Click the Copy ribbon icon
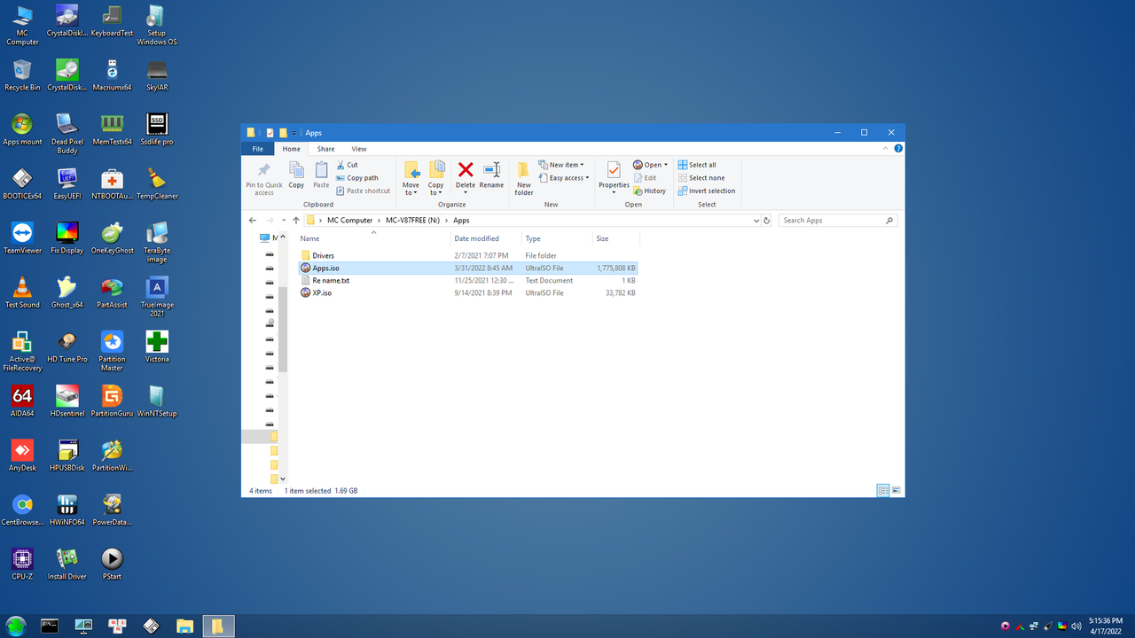The width and height of the screenshot is (1135, 638). pyautogui.click(x=296, y=174)
